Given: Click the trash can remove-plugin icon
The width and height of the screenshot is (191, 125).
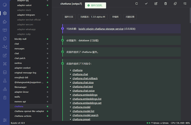Looking at the screenshot, I should click(x=166, y=4).
